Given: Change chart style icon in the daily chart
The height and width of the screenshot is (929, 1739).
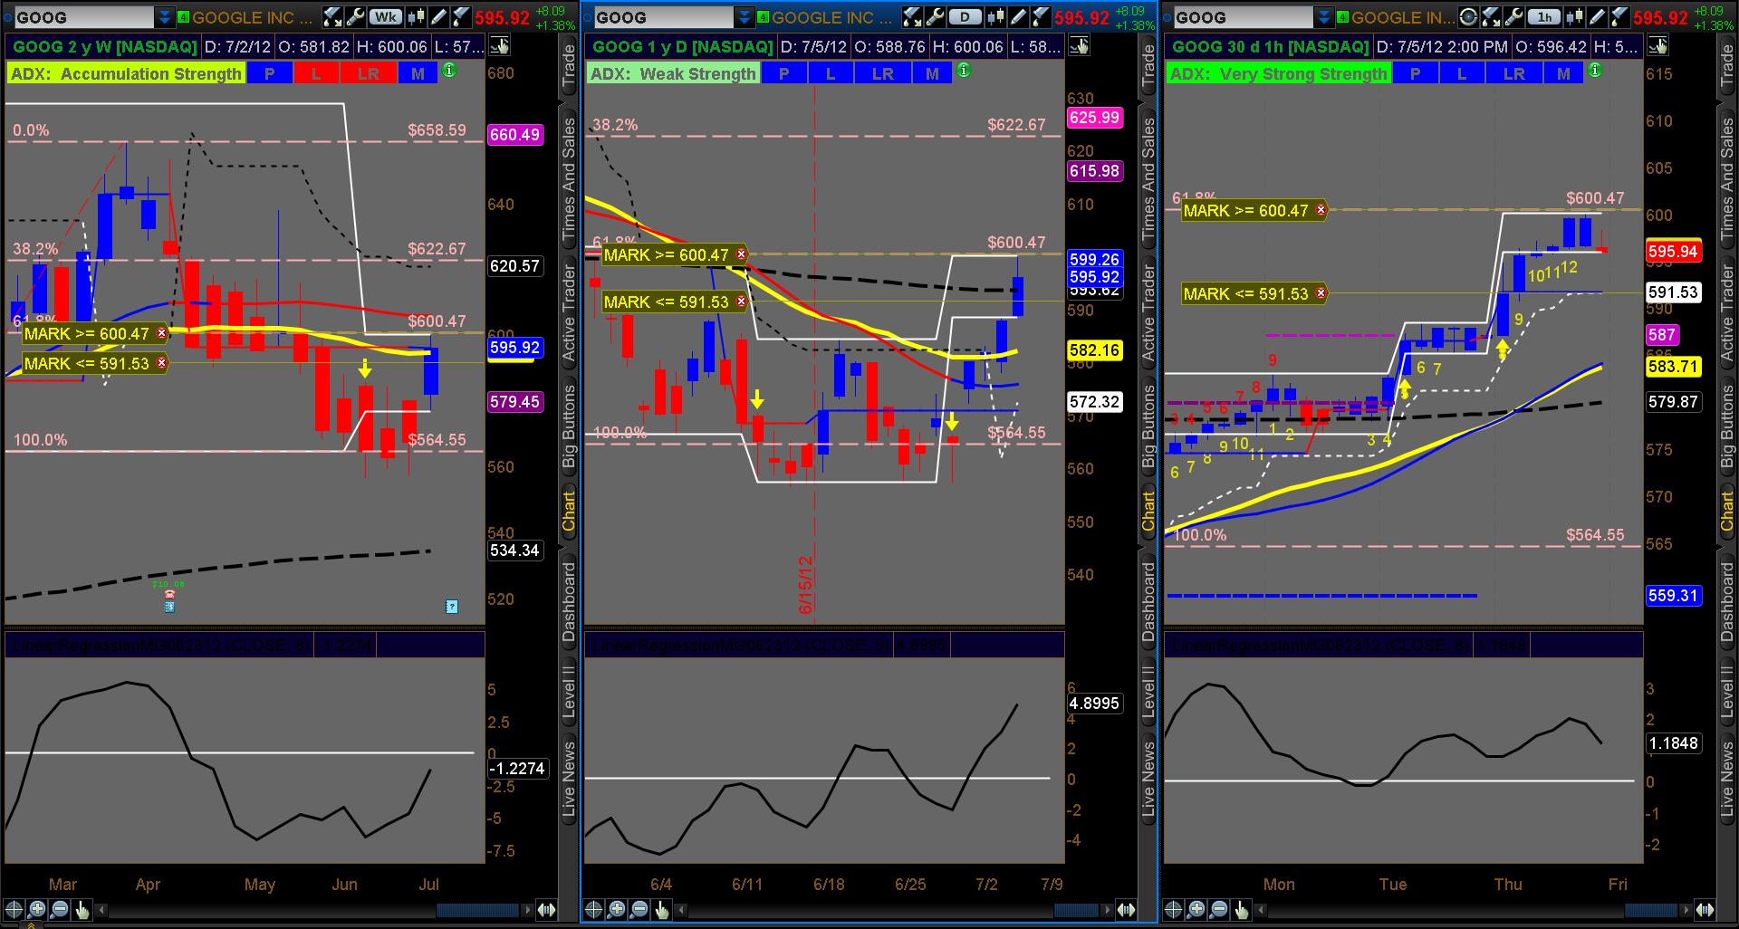Looking at the screenshot, I should (x=996, y=17).
